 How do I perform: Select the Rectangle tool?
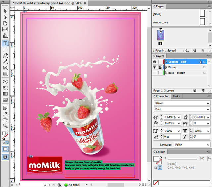pos(5,74)
